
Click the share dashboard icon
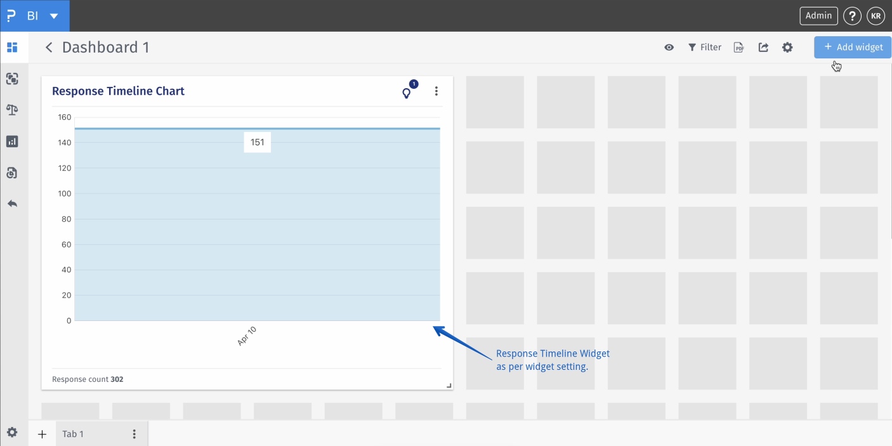763,48
